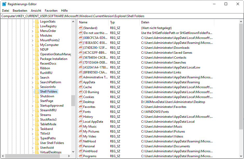Sort values by the Daten column header
The image size is (244, 159).
pos(177,22)
